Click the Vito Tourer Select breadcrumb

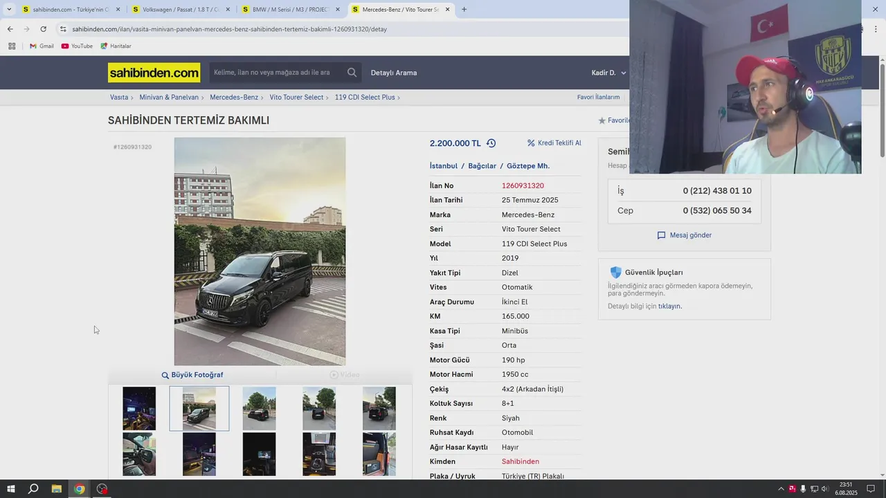point(296,98)
